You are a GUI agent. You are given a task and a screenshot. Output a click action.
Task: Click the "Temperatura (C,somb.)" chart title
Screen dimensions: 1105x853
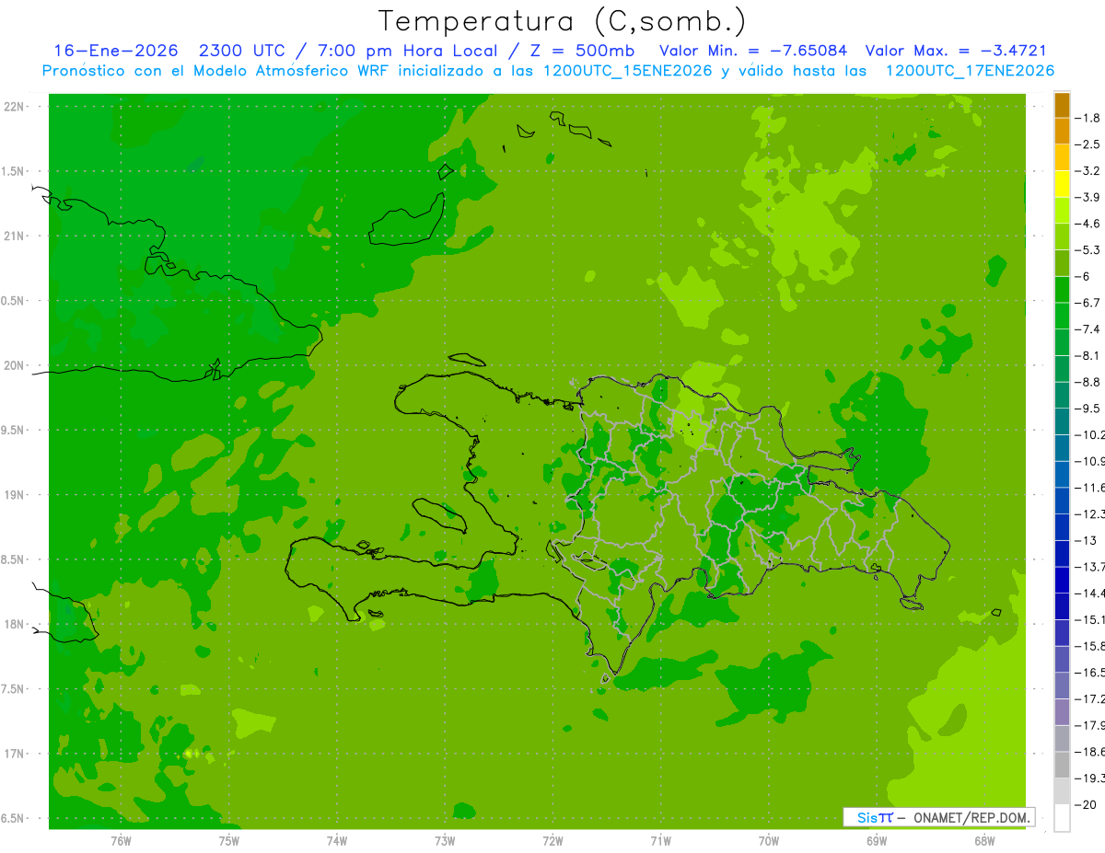click(x=562, y=22)
